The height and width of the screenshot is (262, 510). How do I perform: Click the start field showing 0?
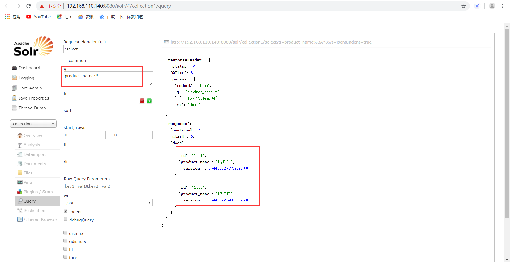point(85,135)
